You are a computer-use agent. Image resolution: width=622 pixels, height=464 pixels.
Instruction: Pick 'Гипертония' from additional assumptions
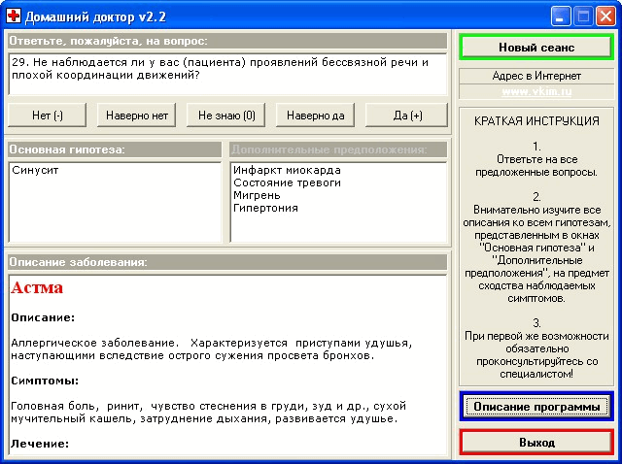pyautogui.click(x=265, y=209)
